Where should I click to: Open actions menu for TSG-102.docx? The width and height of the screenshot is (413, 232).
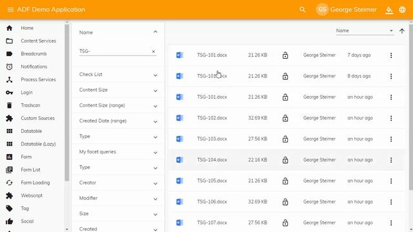[x=391, y=118]
